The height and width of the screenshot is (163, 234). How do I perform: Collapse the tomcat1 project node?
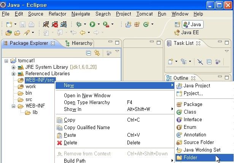(x=6, y=61)
